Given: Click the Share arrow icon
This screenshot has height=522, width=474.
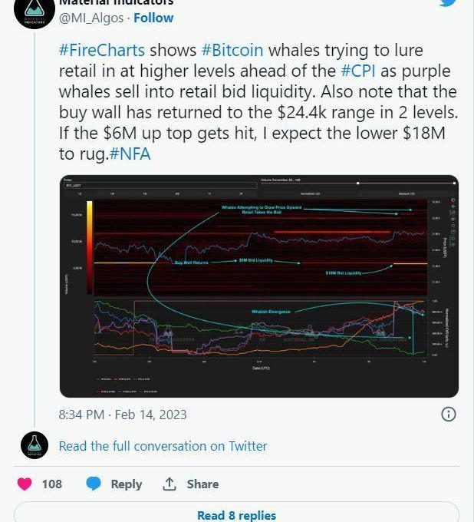Looking at the screenshot, I should coord(170,484).
